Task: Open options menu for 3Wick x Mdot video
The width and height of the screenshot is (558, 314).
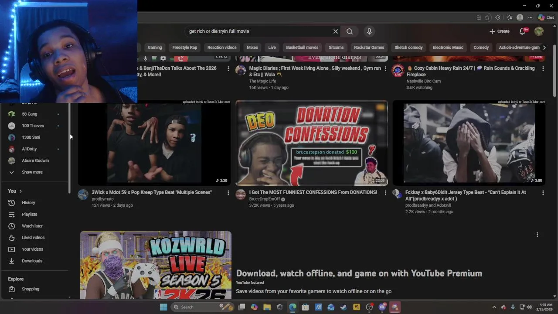Action: point(228,193)
